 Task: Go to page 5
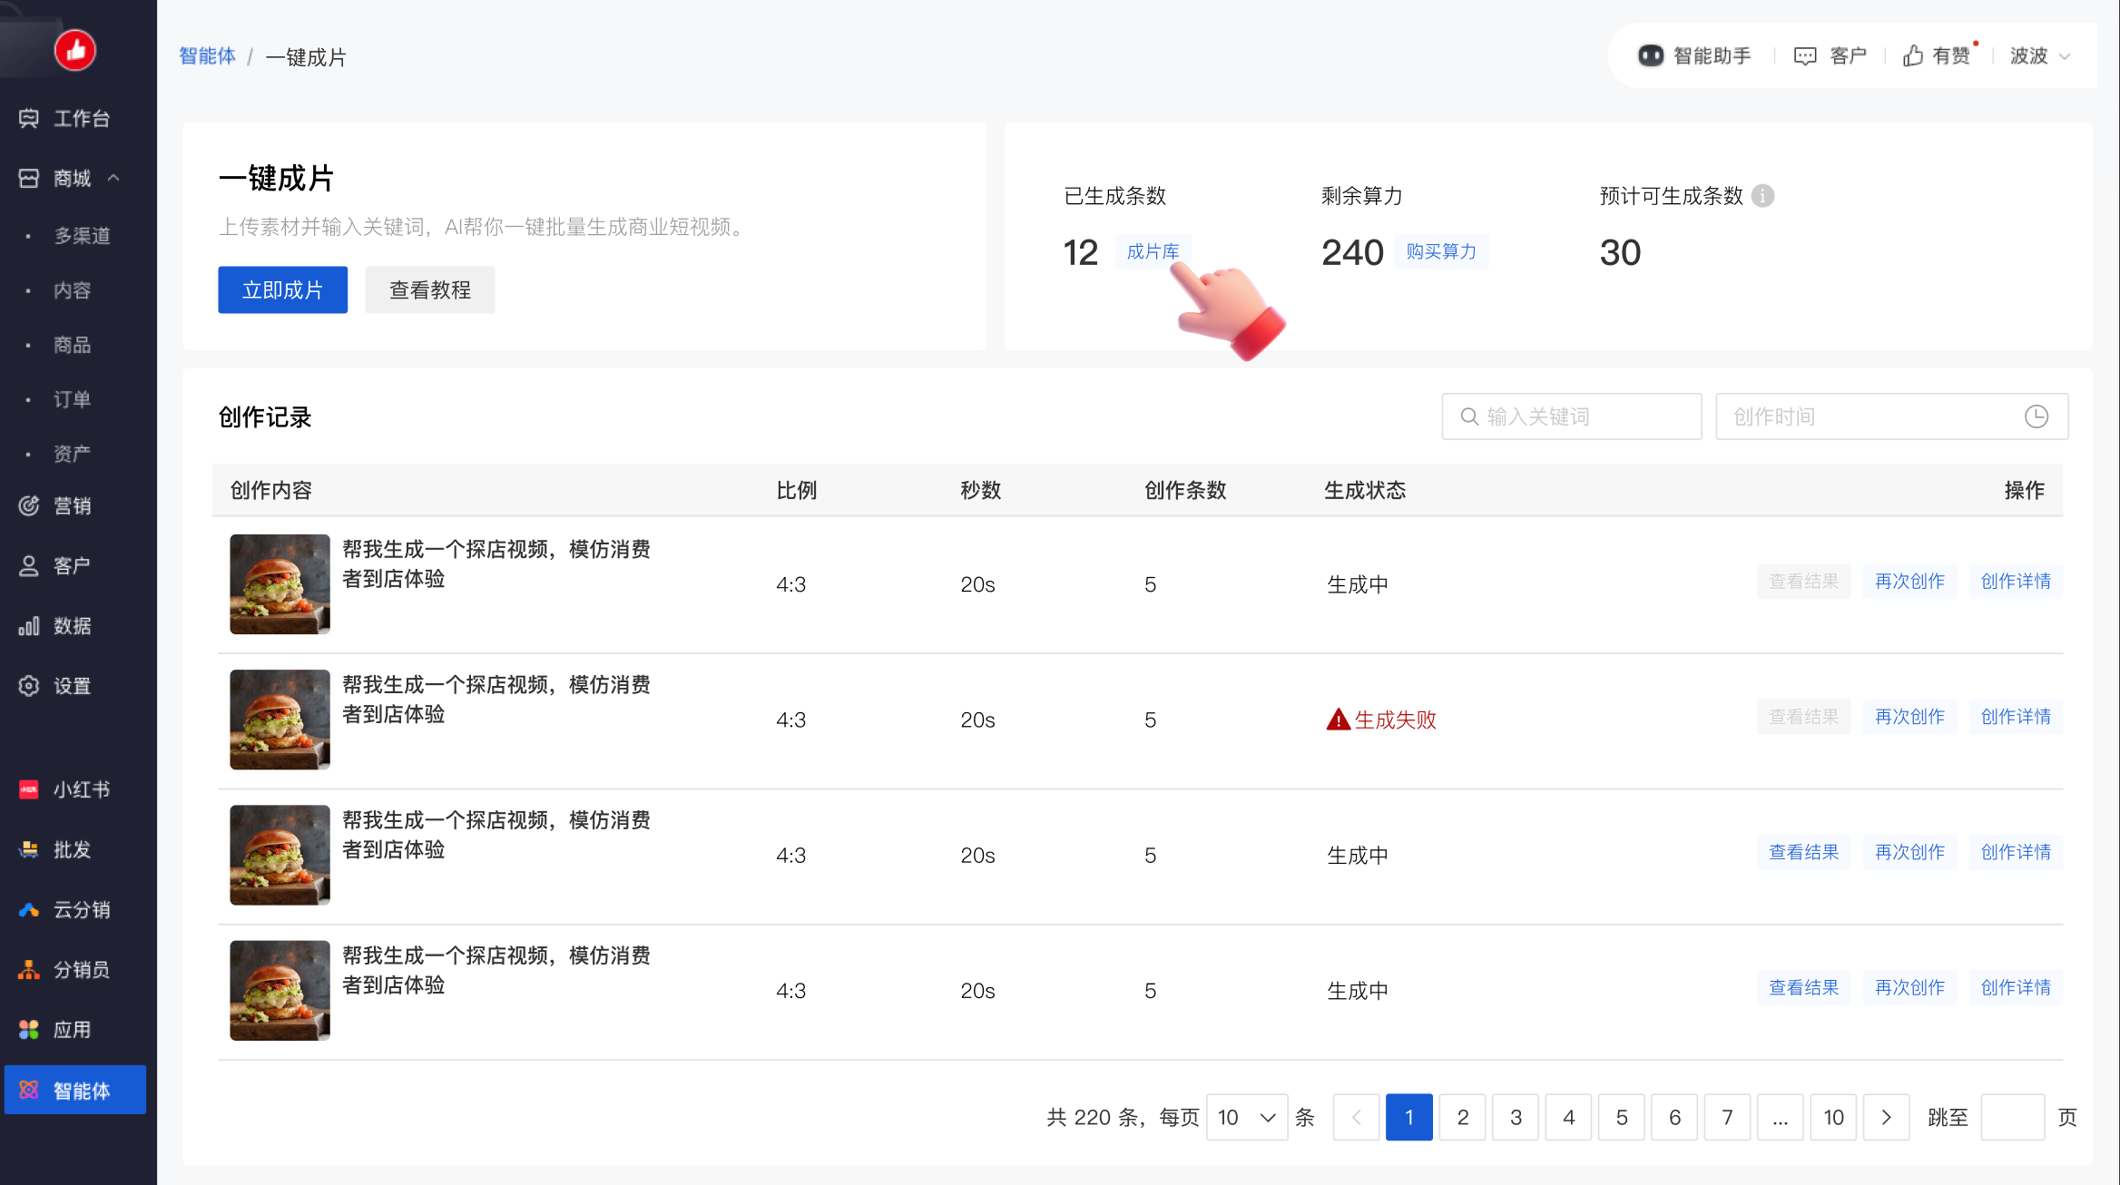[1622, 1117]
